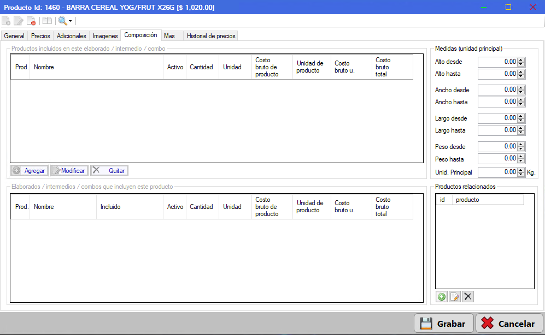The height and width of the screenshot is (335, 545).
Task: Decrease Peso hasta value with down arrow
Action: tap(520, 161)
